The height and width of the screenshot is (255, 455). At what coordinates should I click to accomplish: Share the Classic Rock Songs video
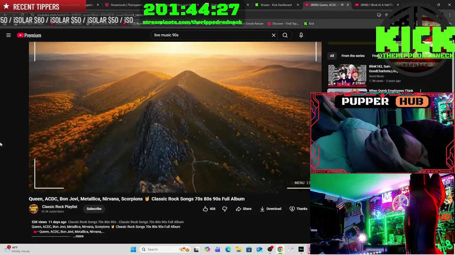tap(243, 209)
